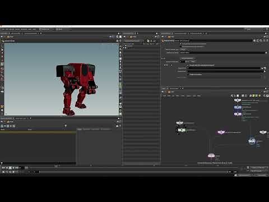Click the red mech model in viewport

click(x=77, y=88)
